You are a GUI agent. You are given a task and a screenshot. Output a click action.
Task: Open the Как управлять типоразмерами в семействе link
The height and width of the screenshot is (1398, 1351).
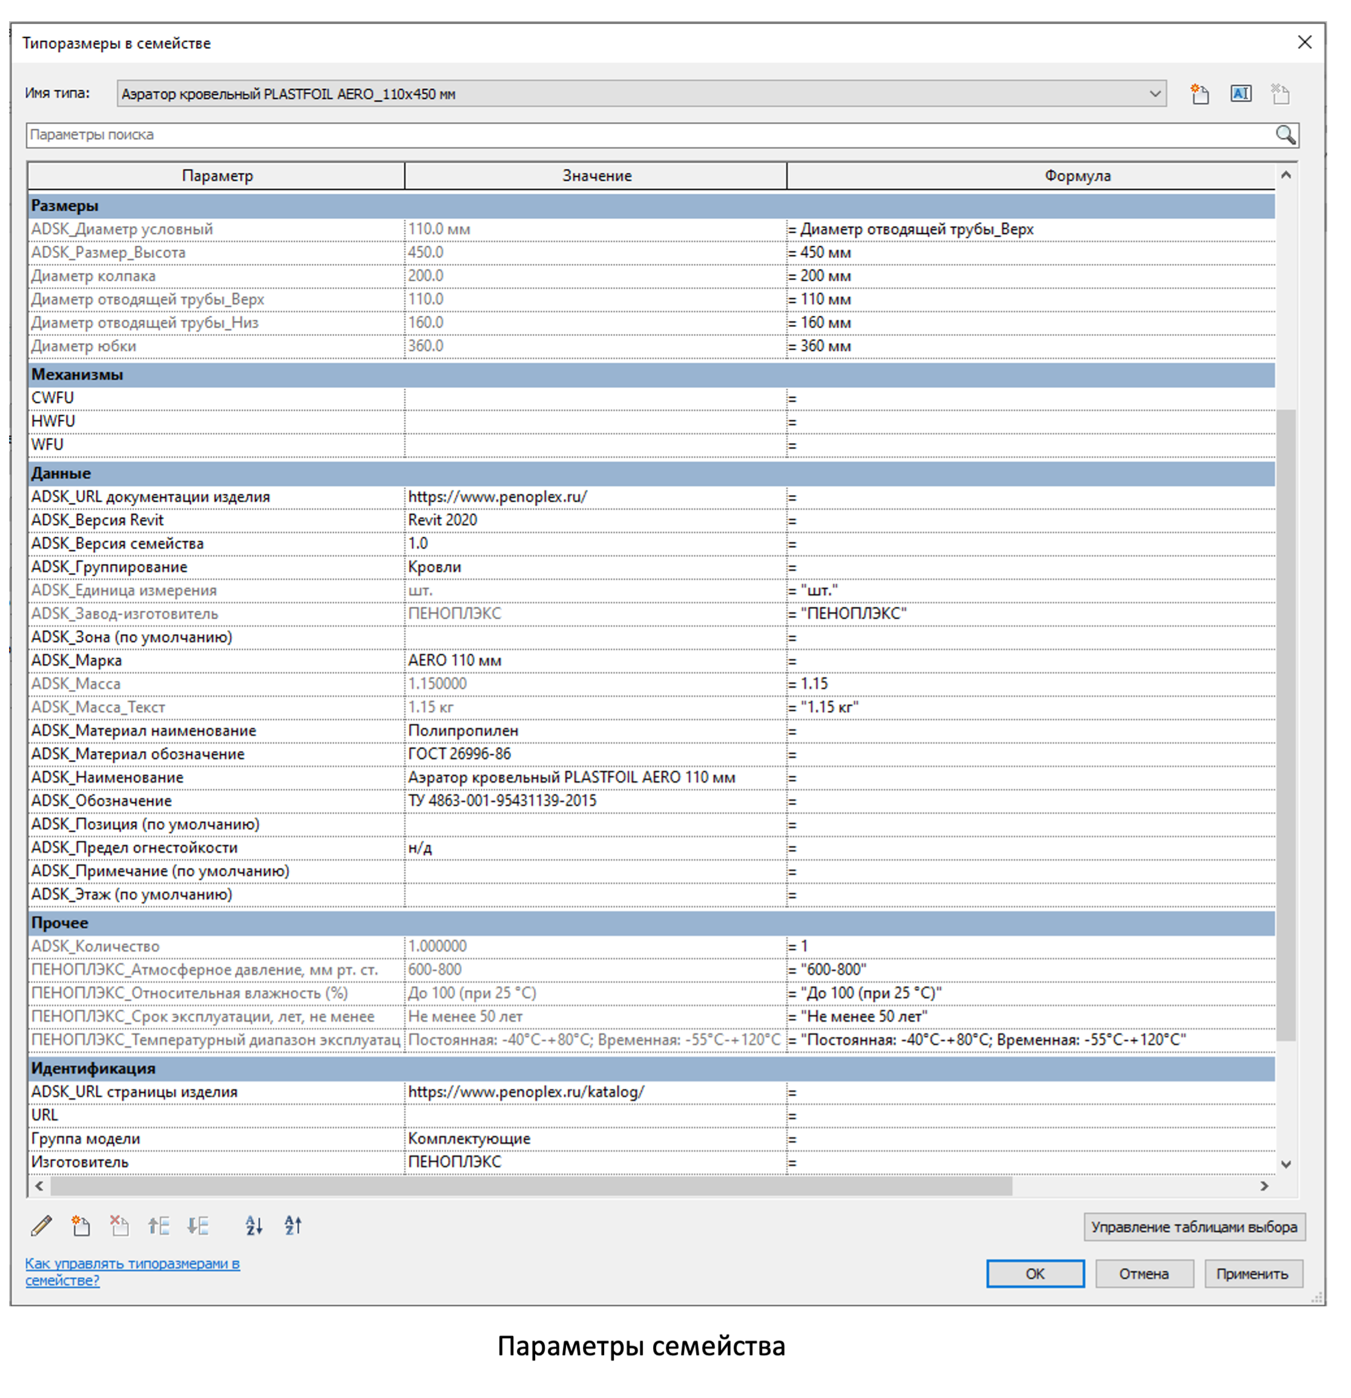133,1272
